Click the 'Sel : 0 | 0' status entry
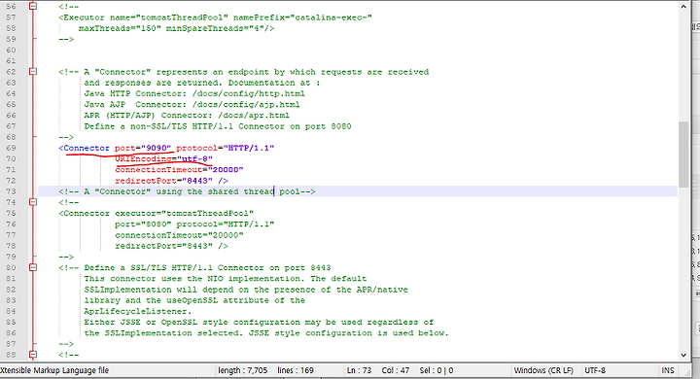The width and height of the screenshot is (700, 379). coord(437,370)
